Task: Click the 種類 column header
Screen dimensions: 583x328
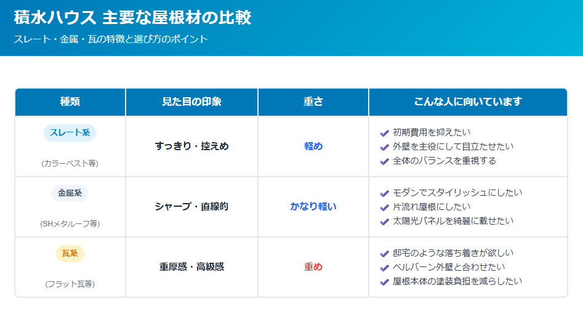Action: click(70, 102)
